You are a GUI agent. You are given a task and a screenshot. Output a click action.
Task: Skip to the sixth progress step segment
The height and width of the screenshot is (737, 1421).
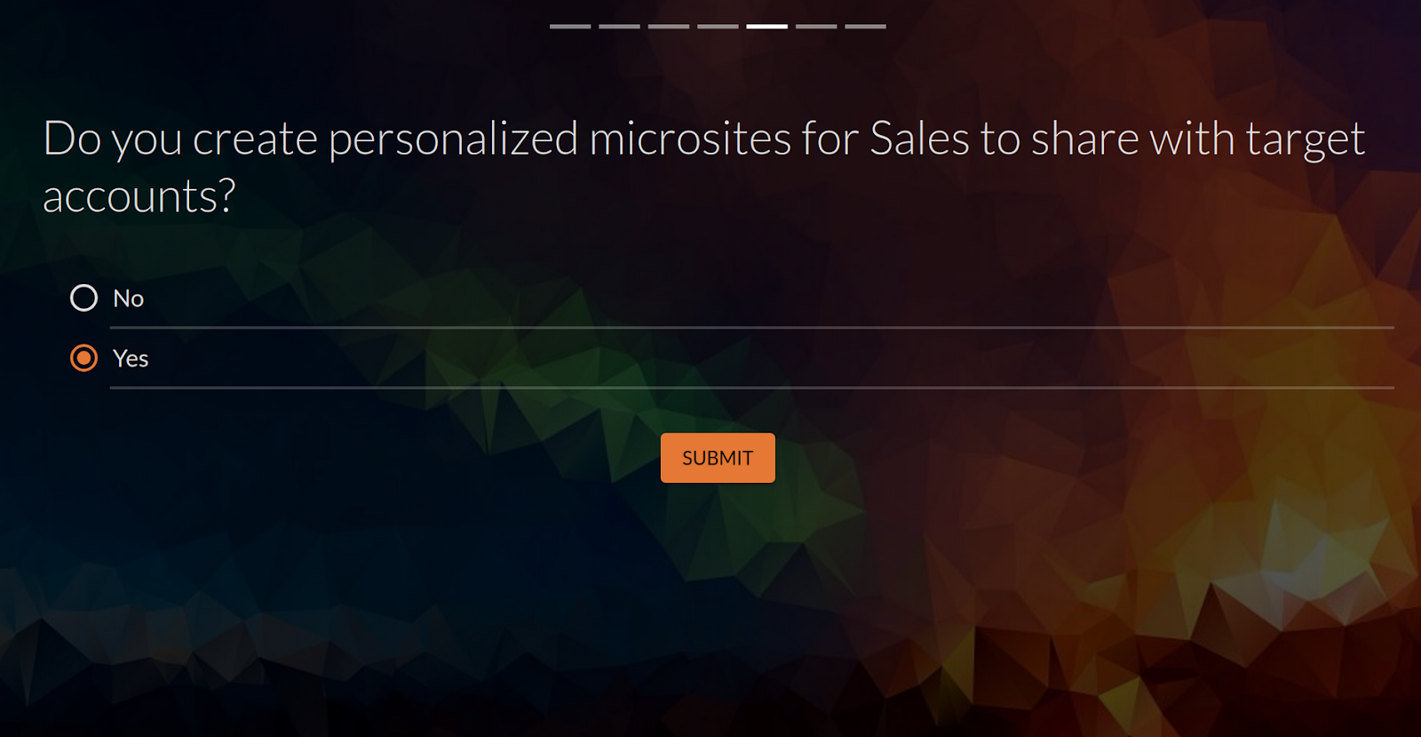pos(816,27)
